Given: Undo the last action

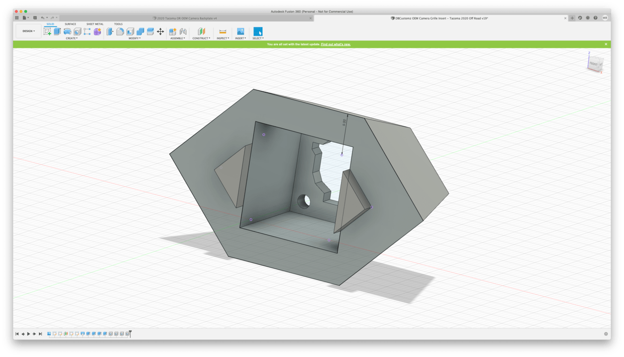Looking at the screenshot, I should [x=42, y=18].
